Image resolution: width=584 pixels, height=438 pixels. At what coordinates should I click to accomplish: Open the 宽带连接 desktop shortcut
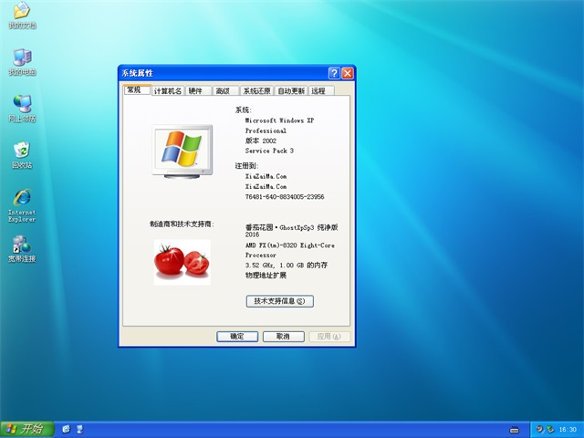pos(22,247)
